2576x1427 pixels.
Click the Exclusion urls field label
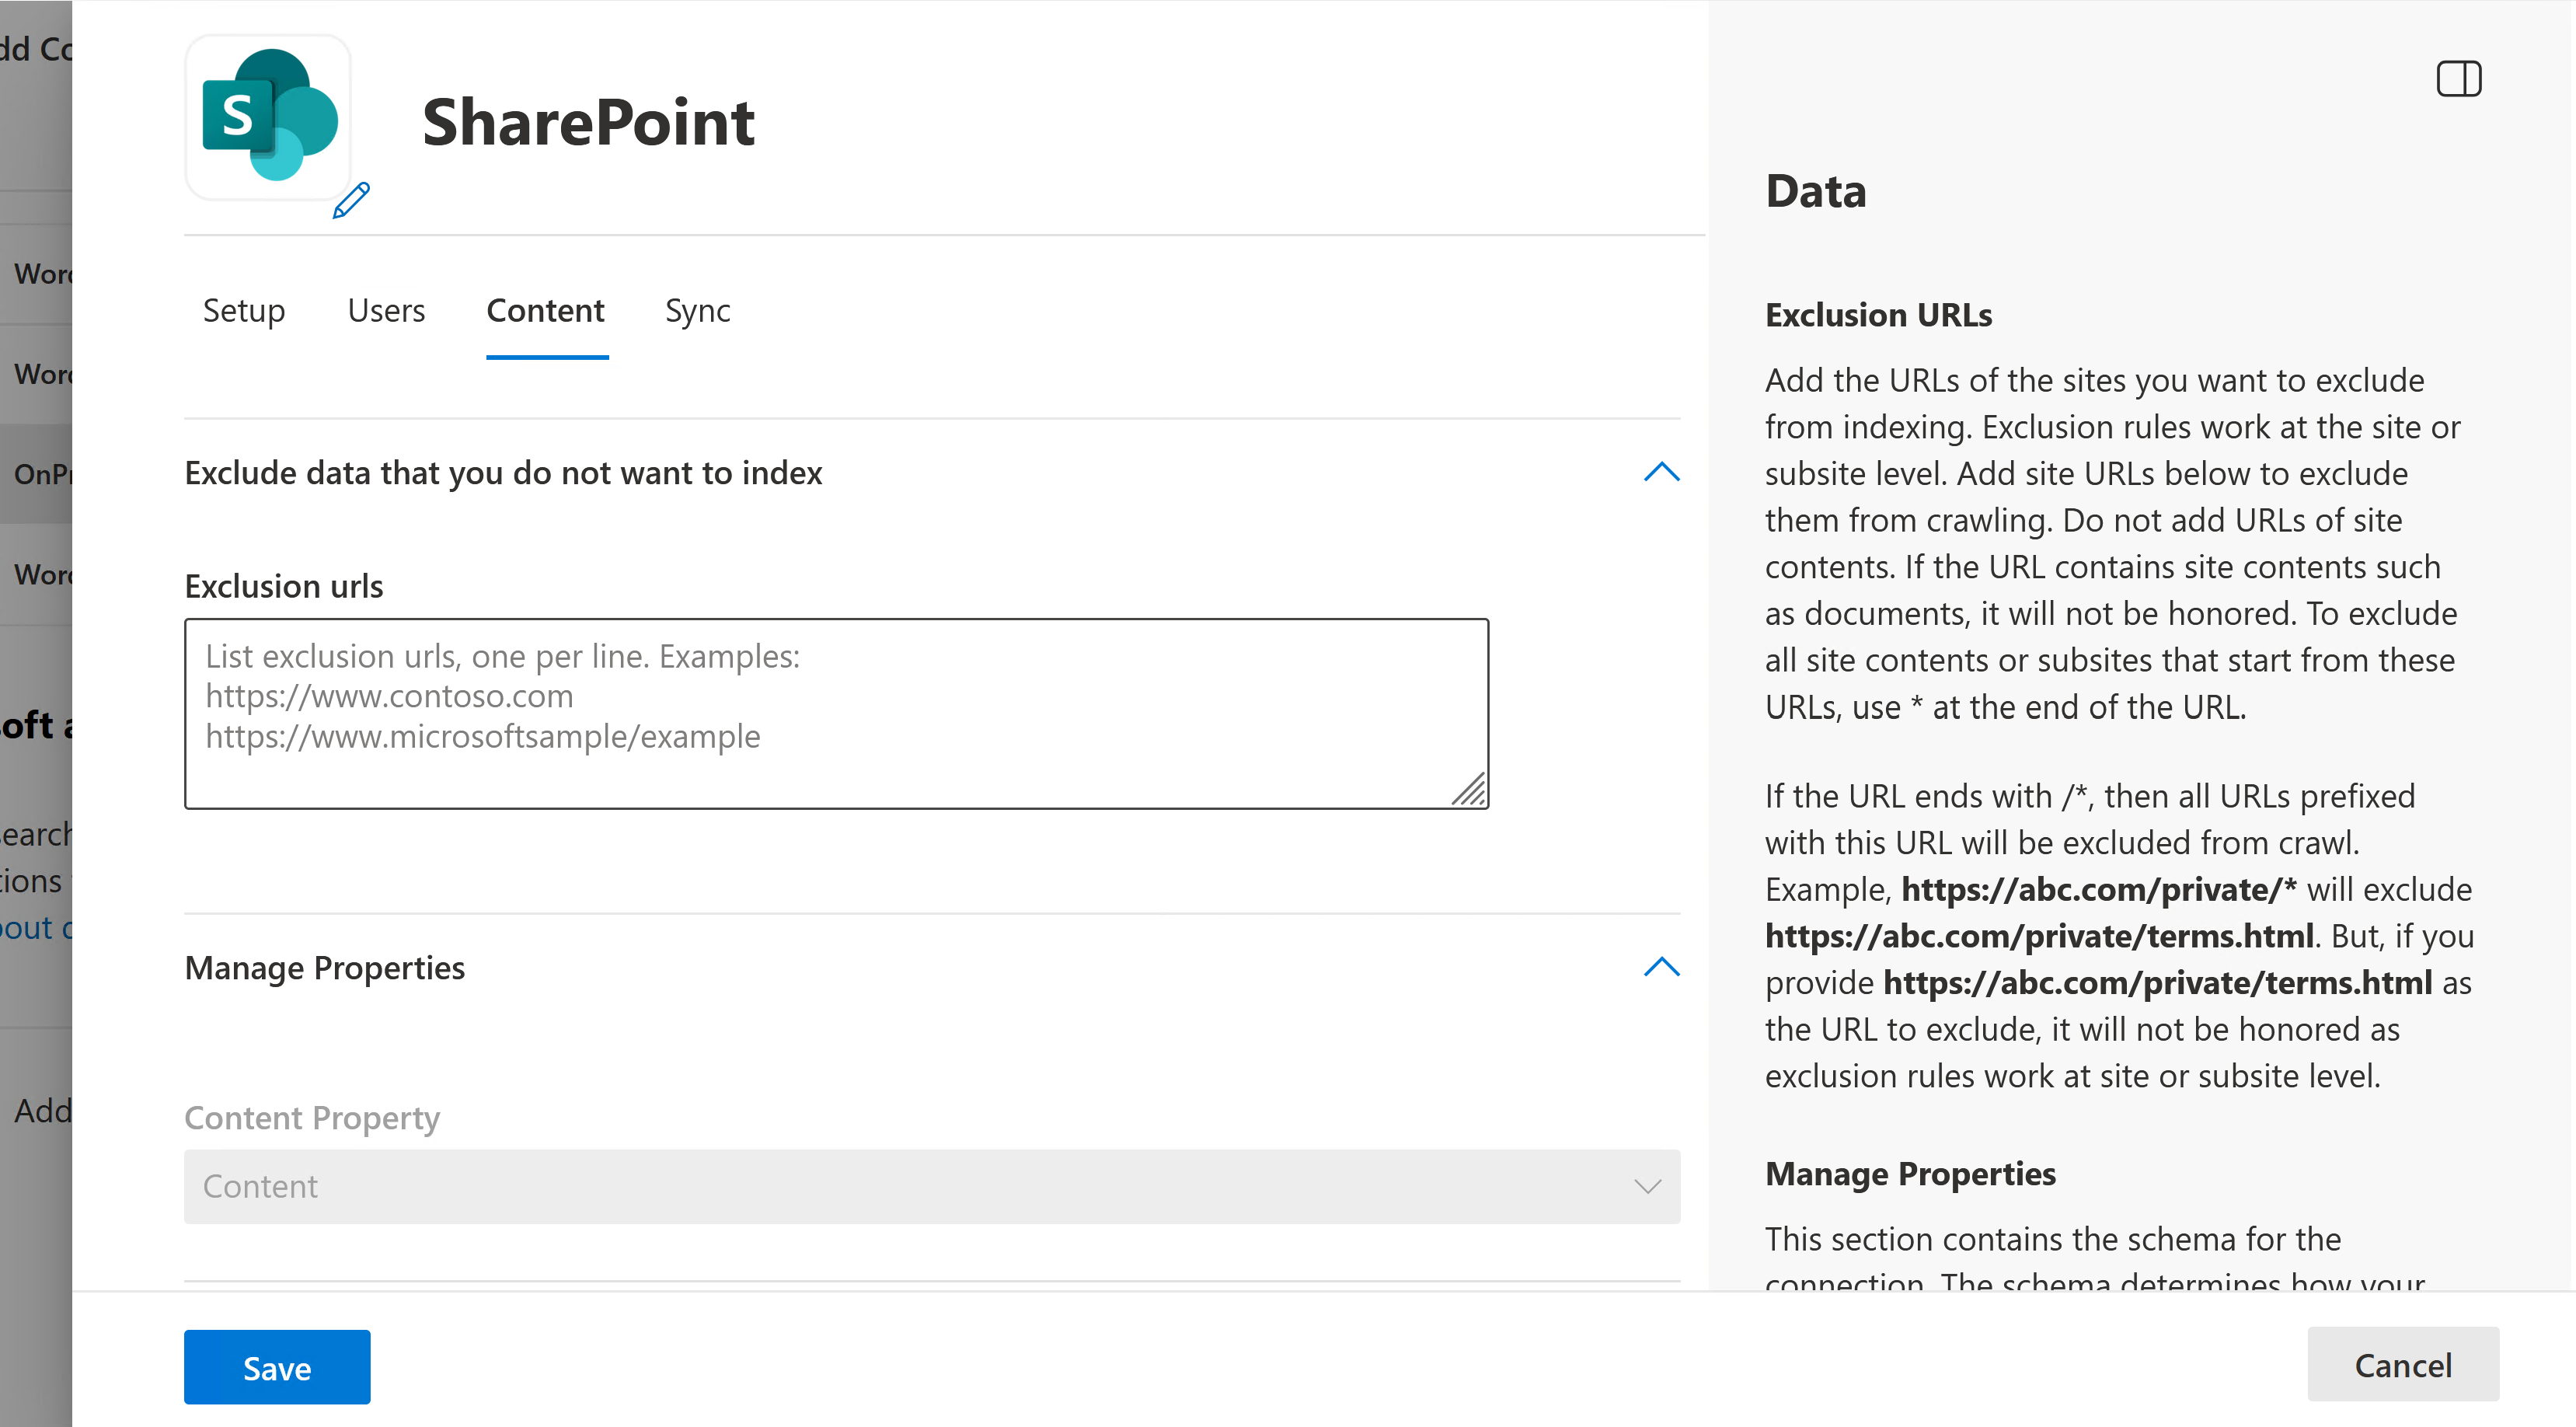click(283, 585)
